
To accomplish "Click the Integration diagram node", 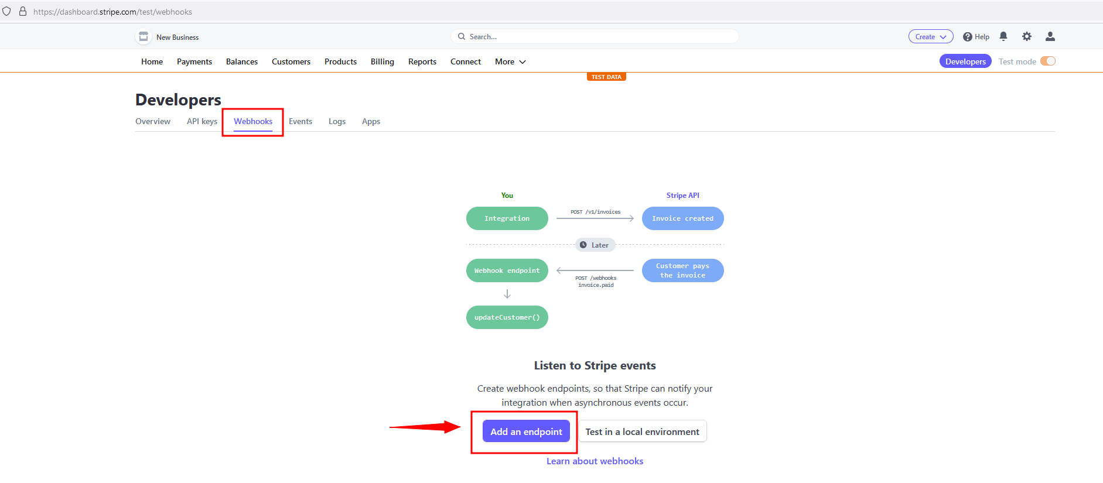I will click(x=507, y=218).
